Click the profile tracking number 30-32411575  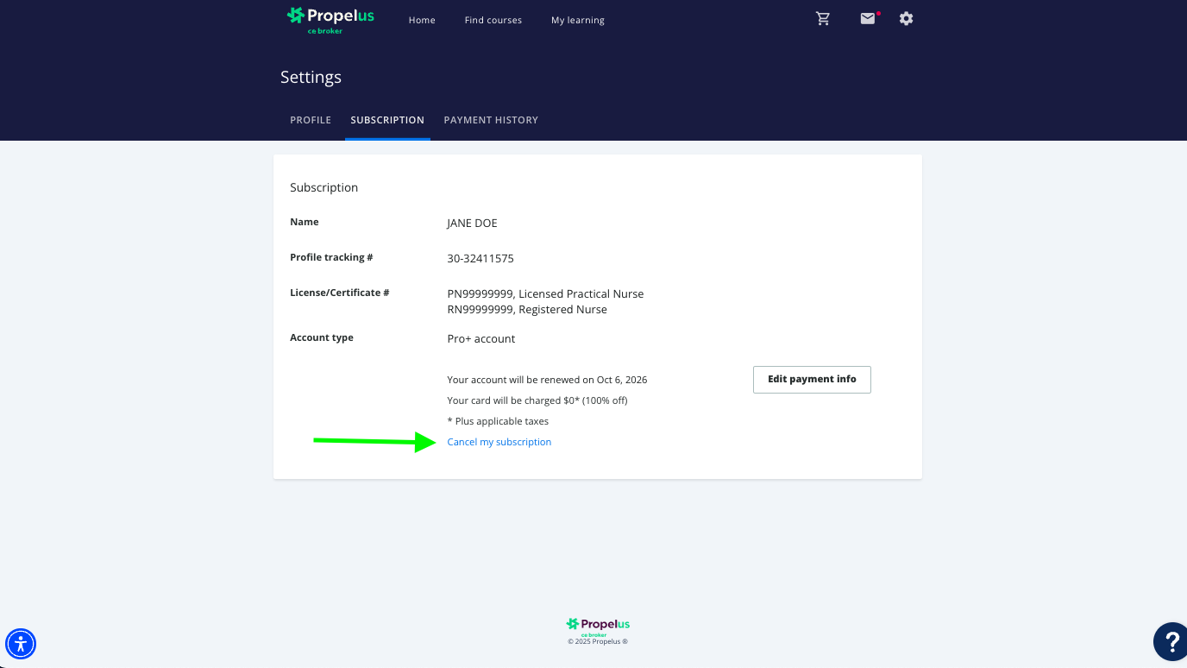click(x=480, y=258)
